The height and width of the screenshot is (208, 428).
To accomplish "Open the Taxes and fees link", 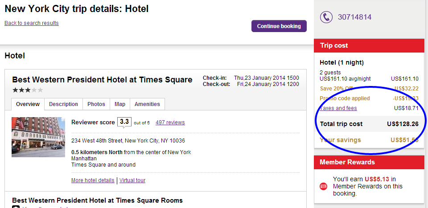I will click(x=338, y=108).
